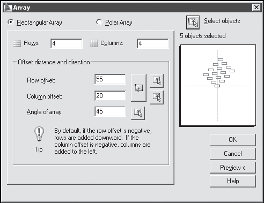Click the Select objects icon button
Image resolution: width=264 pixels, height=203 pixels.
click(193, 22)
